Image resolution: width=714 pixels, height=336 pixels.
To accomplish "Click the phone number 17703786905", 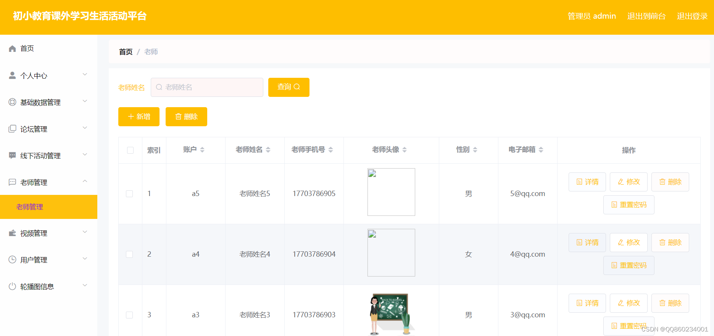I will (x=314, y=194).
